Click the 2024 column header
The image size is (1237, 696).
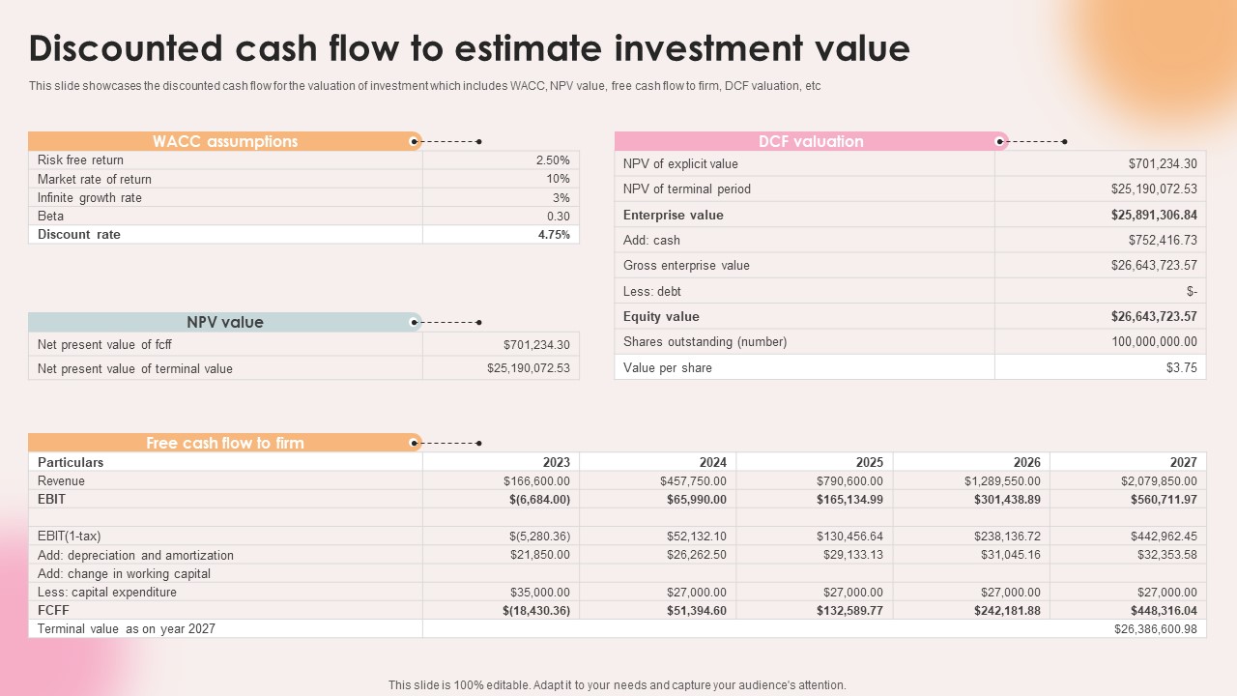coord(713,462)
